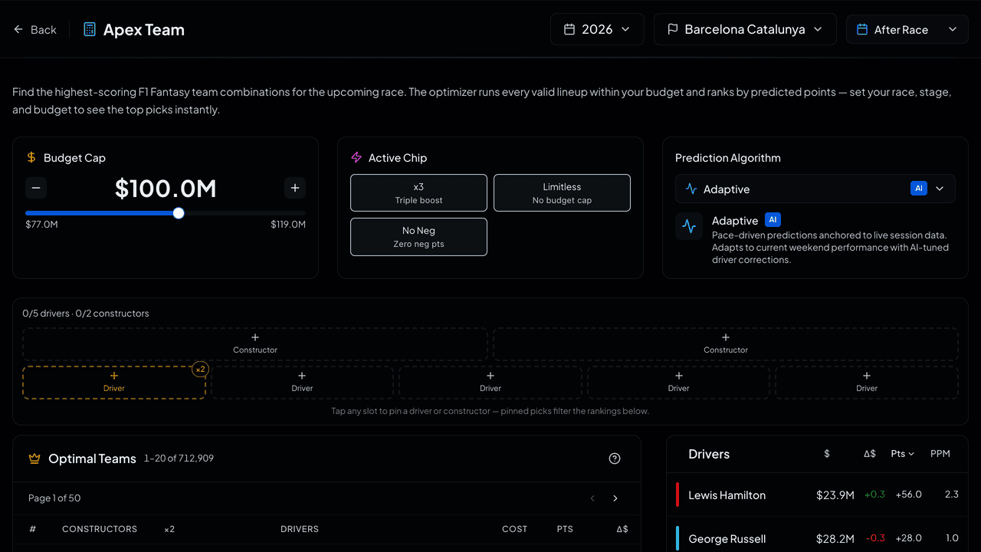Sort drivers by Δ$ column

[869, 454]
